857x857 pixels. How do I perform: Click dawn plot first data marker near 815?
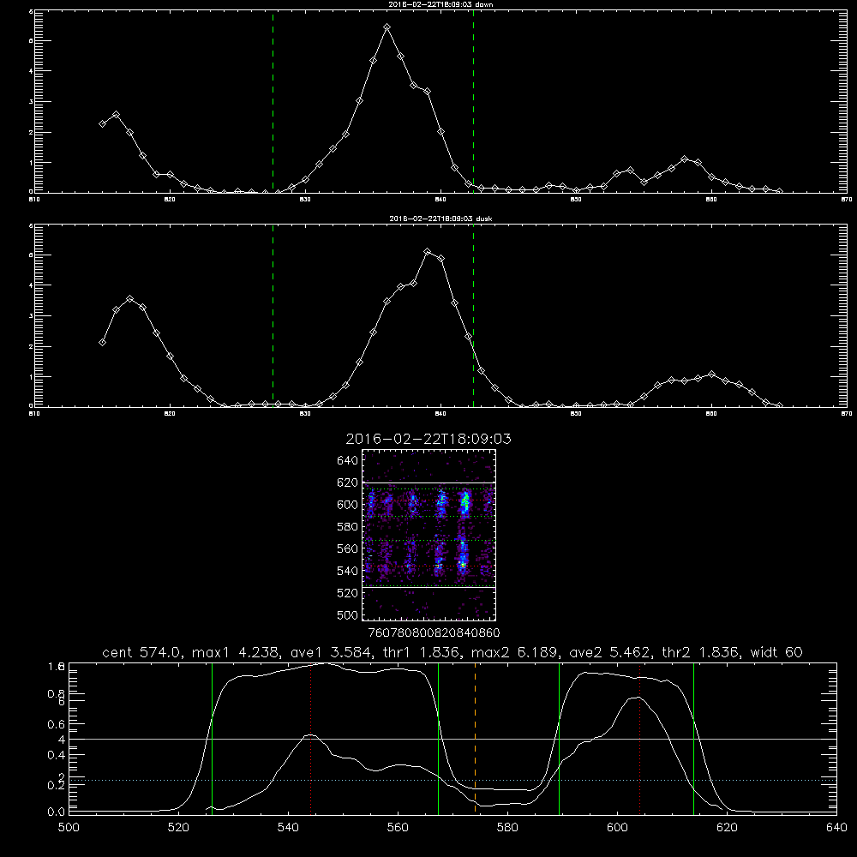pos(102,123)
